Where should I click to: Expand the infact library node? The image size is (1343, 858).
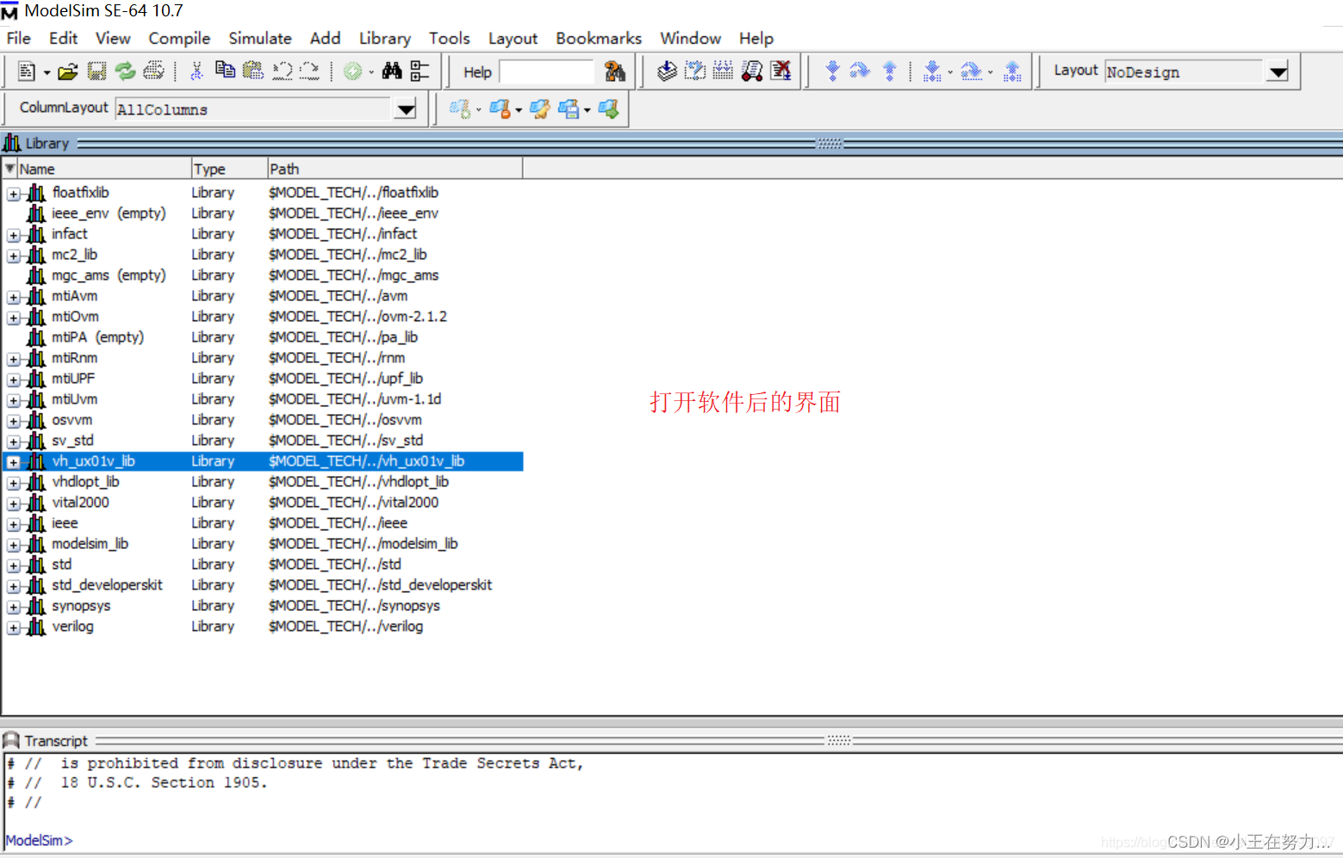[14, 235]
